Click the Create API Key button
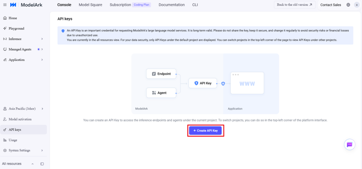Image resolution: width=362 pixels, height=169 pixels. 205,130
